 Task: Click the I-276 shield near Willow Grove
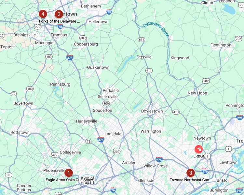[x=159, y=160]
